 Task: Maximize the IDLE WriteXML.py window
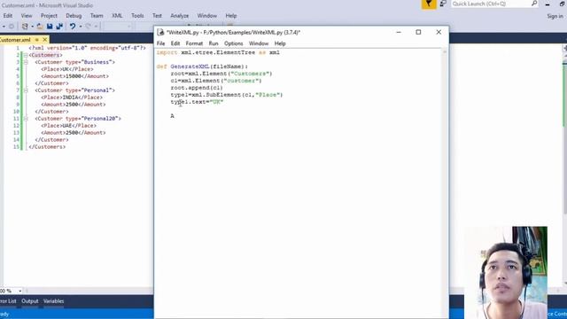pyautogui.click(x=418, y=32)
